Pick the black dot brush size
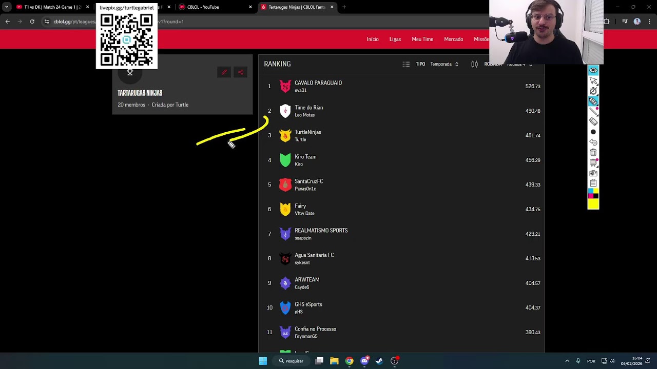 pyautogui.click(x=593, y=132)
